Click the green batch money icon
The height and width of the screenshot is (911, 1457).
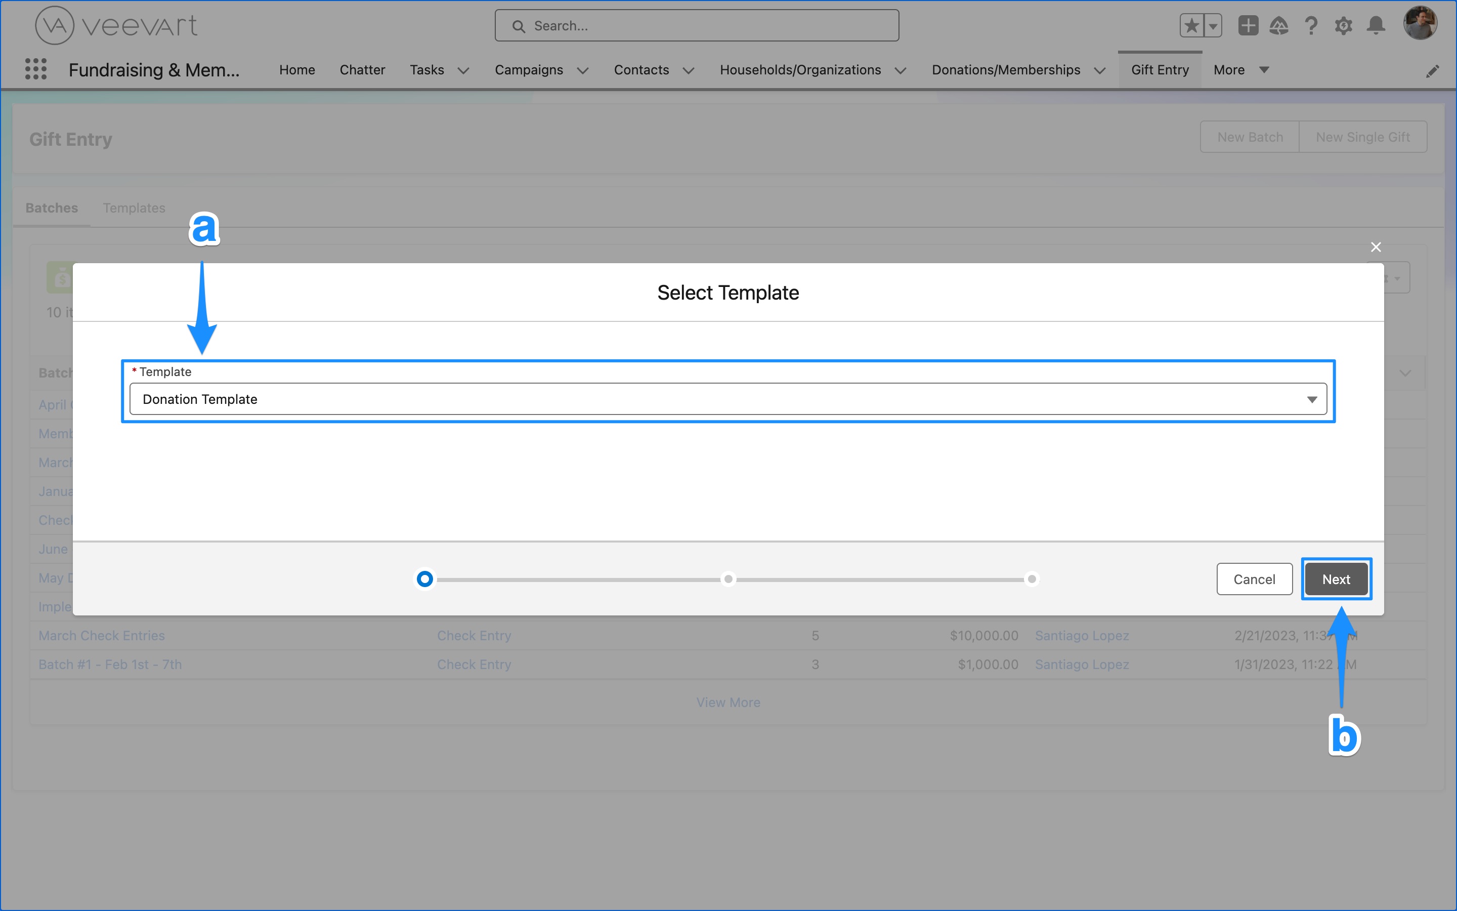60,277
